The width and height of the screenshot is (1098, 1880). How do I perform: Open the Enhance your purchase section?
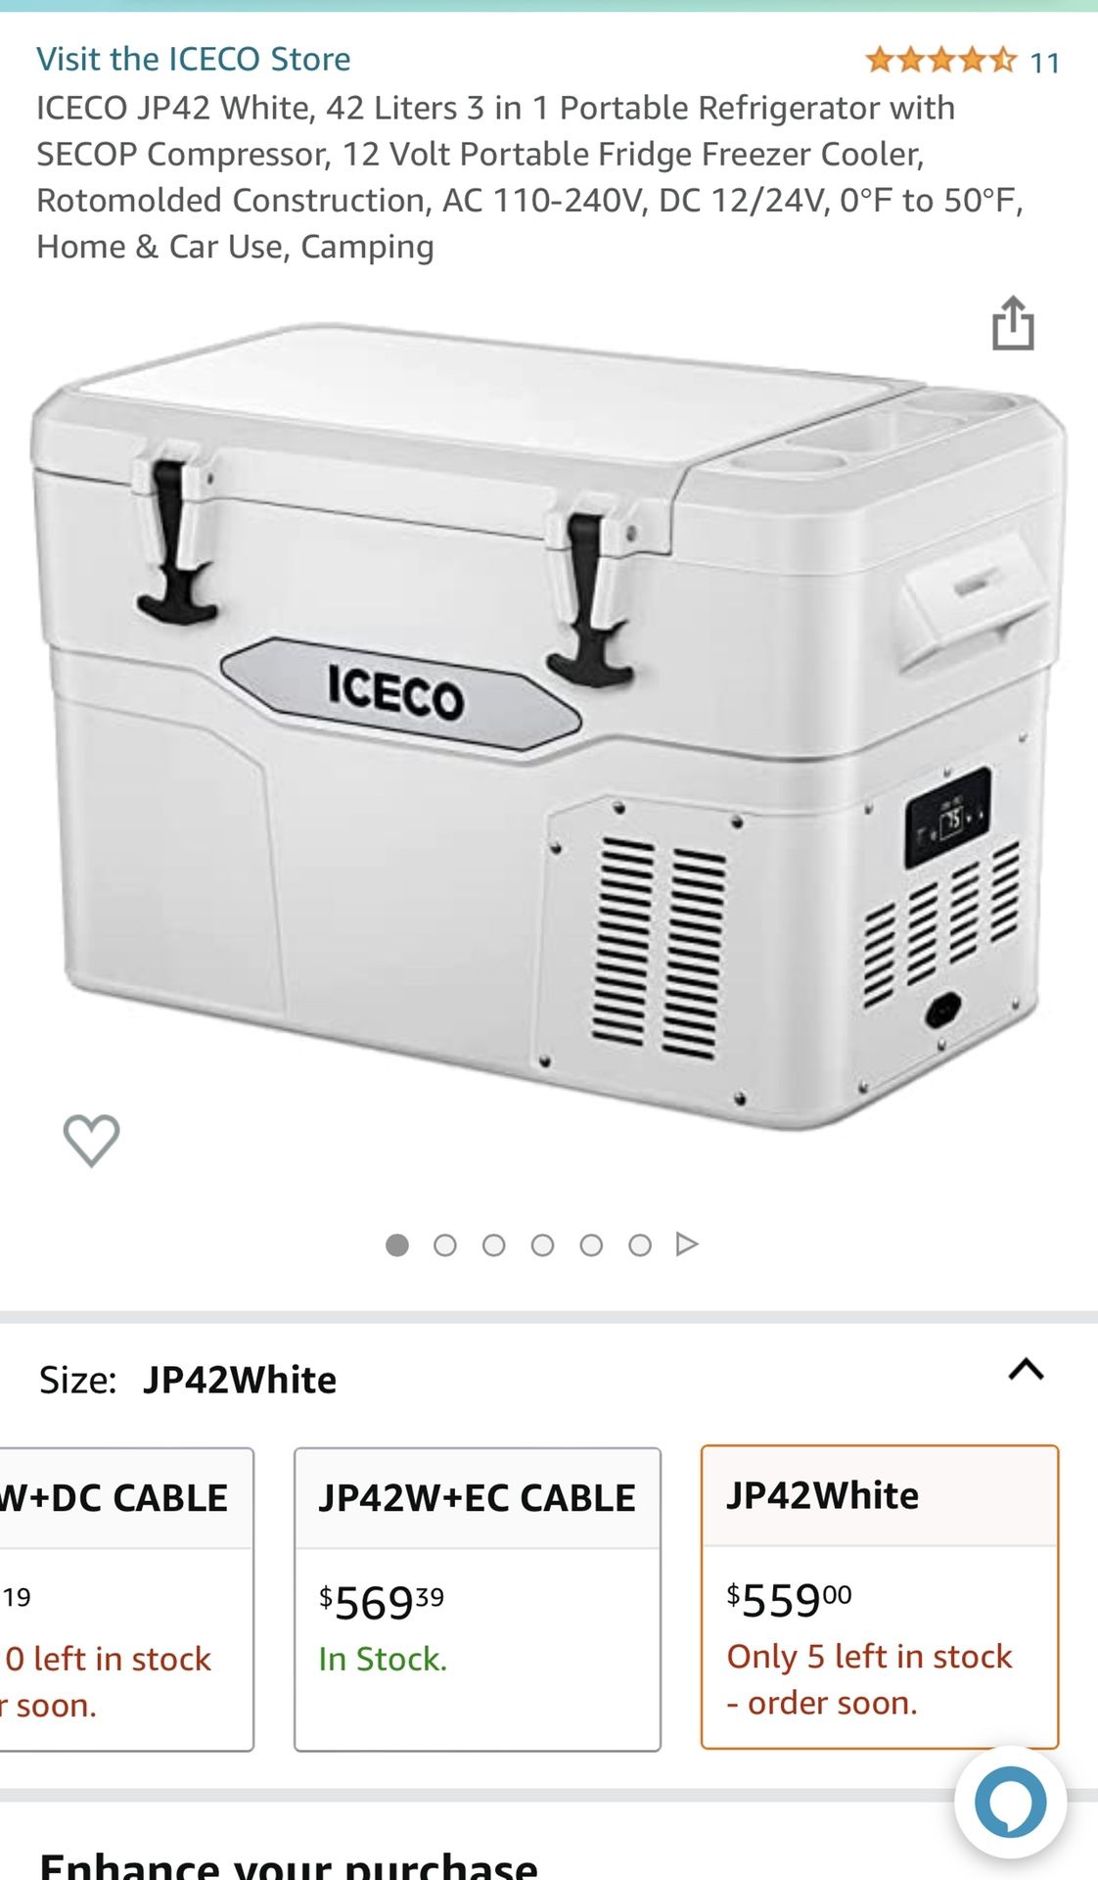point(289,1863)
